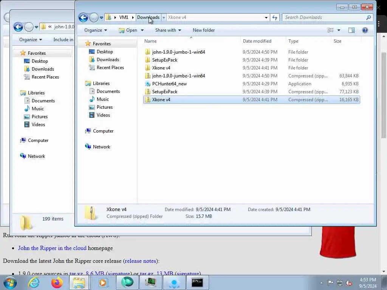This screenshot has width=387, height=290.
Task: Select Computer in front window sidebar
Action: click(103, 131)
